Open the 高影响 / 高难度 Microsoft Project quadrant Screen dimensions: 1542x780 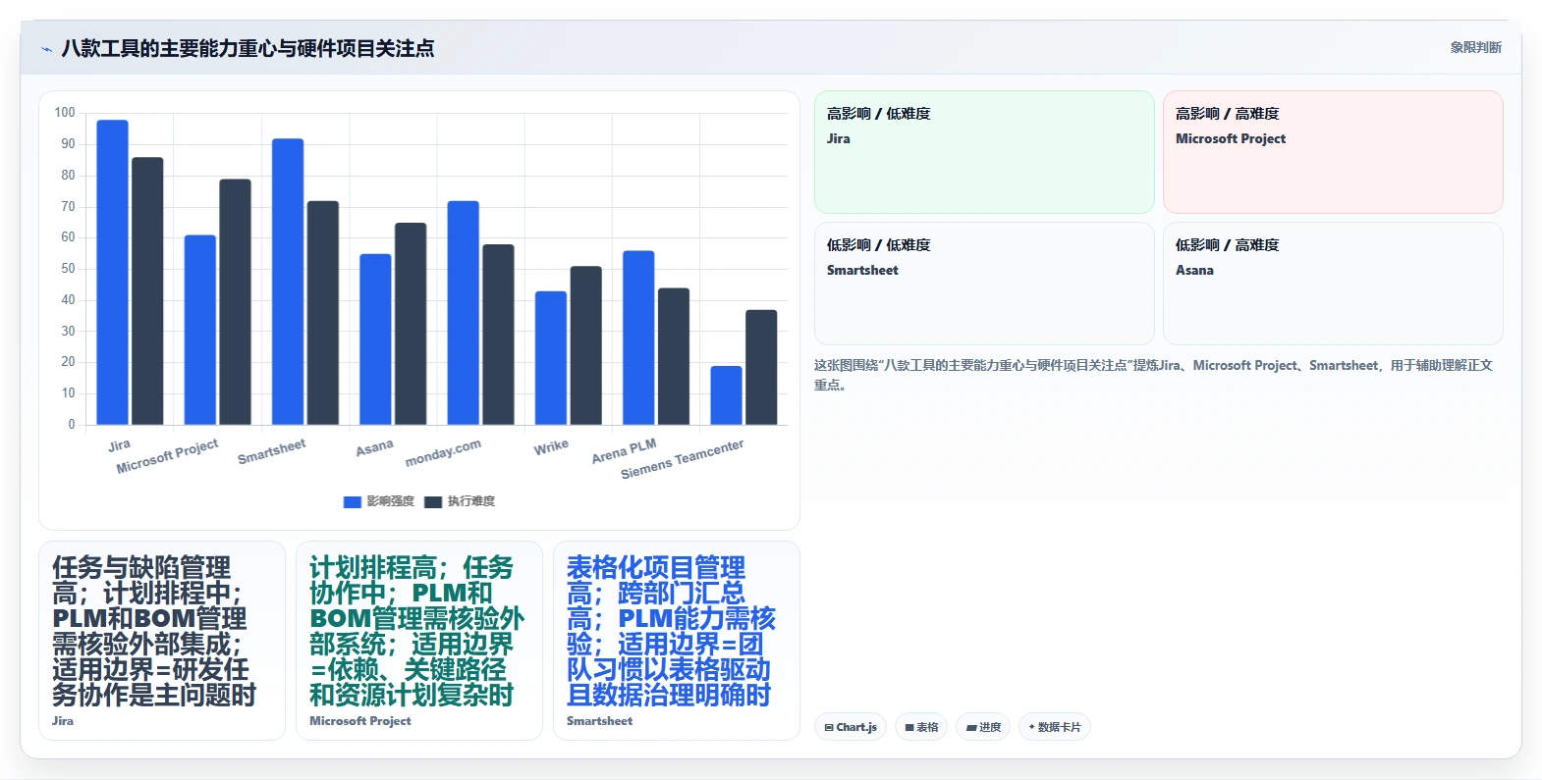1333,152
